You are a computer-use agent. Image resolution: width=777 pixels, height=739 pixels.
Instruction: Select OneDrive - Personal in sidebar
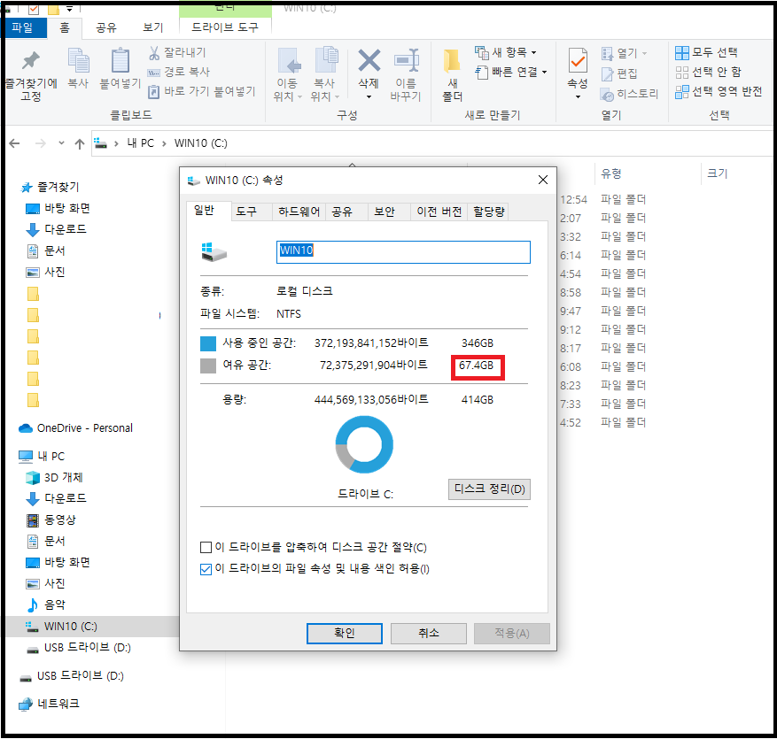pos(75,428)
